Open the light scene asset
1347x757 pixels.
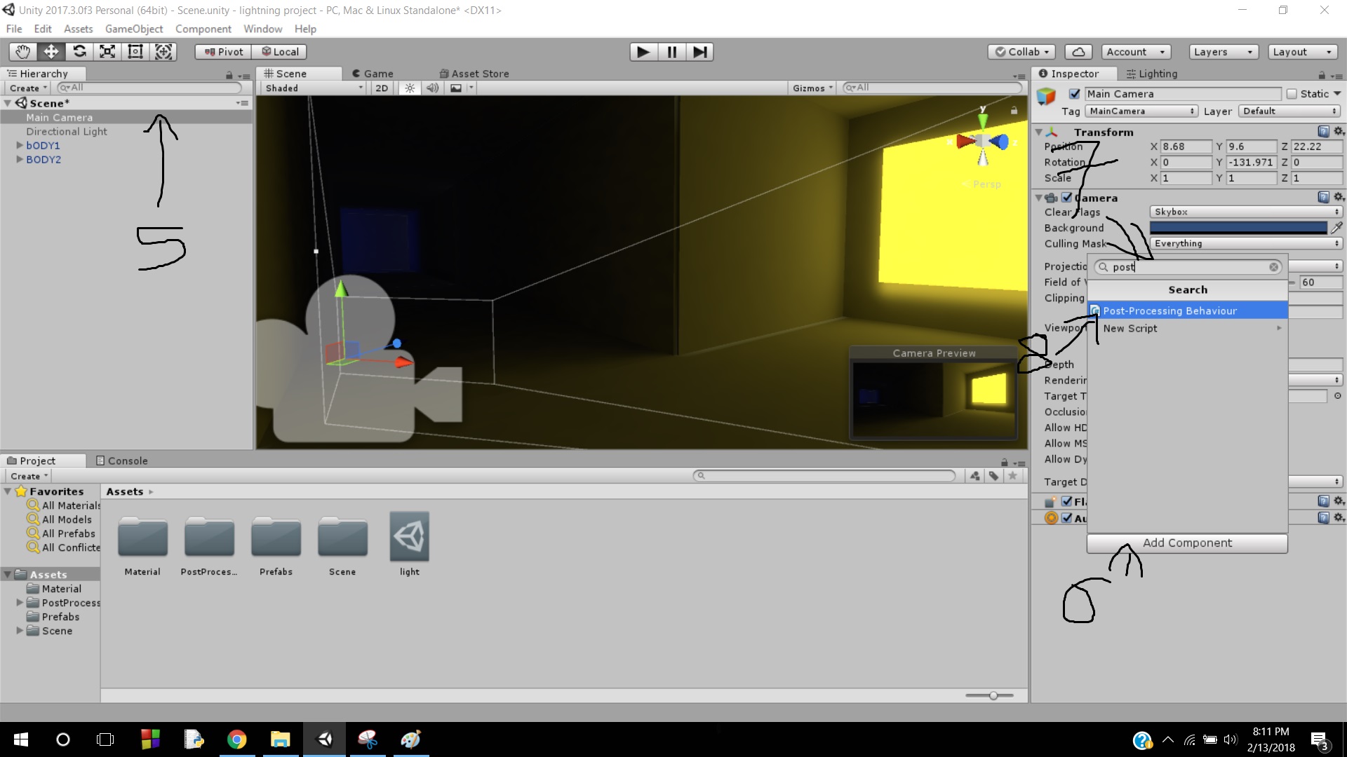(x=410, y=537)
